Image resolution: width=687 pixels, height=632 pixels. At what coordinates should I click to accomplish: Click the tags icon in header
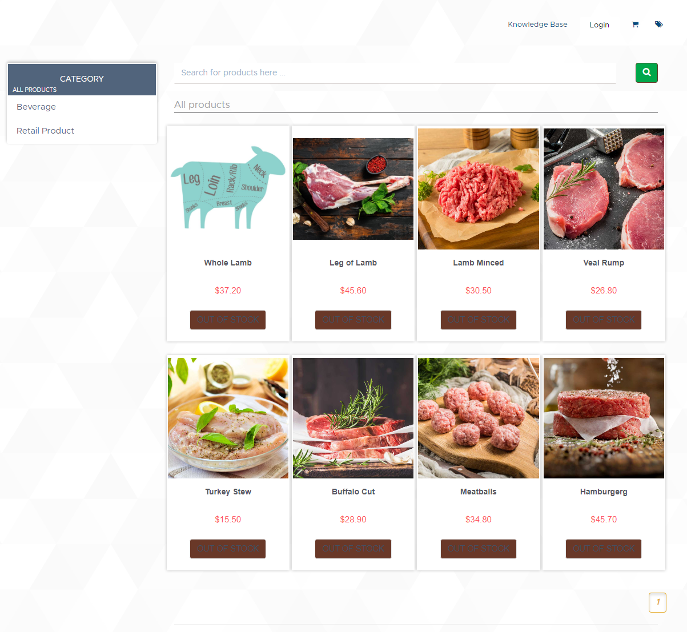coord(659,25)
